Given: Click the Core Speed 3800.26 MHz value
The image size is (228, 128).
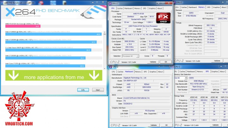Looking at the screenshot, I should pyautogui.click(x=130, y=42).
